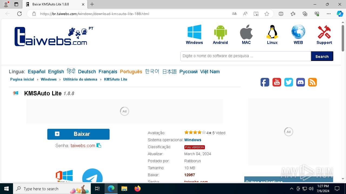The width and height of the screenshot is (346, 194).
Task: Click the address bar URL
Action: pyautogui.click(x=95, y=14)
